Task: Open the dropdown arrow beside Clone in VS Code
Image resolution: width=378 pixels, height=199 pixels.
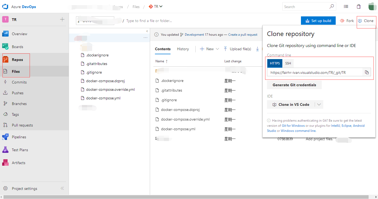Action: [x=319, y=104]
